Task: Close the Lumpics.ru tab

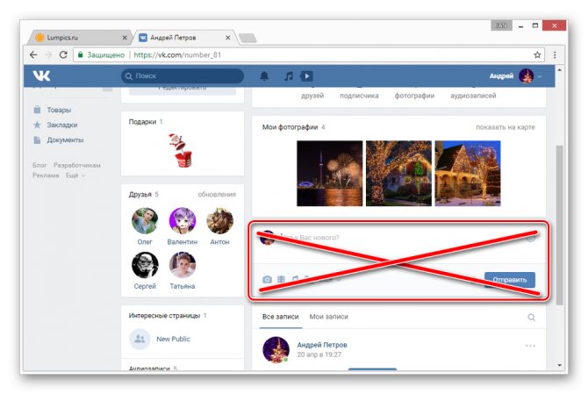Action: pyautogui.click(x=125, y=38)
